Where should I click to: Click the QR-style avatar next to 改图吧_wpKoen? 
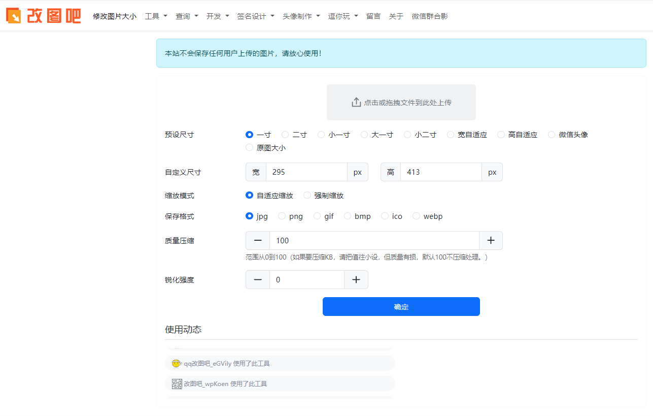click(176, 383)
